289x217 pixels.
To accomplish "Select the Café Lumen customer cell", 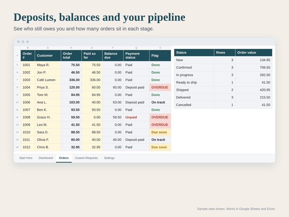I will (48, 80).
